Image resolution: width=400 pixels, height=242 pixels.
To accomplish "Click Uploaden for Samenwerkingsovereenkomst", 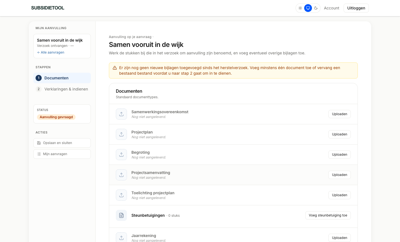I will pyautogui.click(x=339, y=114).
